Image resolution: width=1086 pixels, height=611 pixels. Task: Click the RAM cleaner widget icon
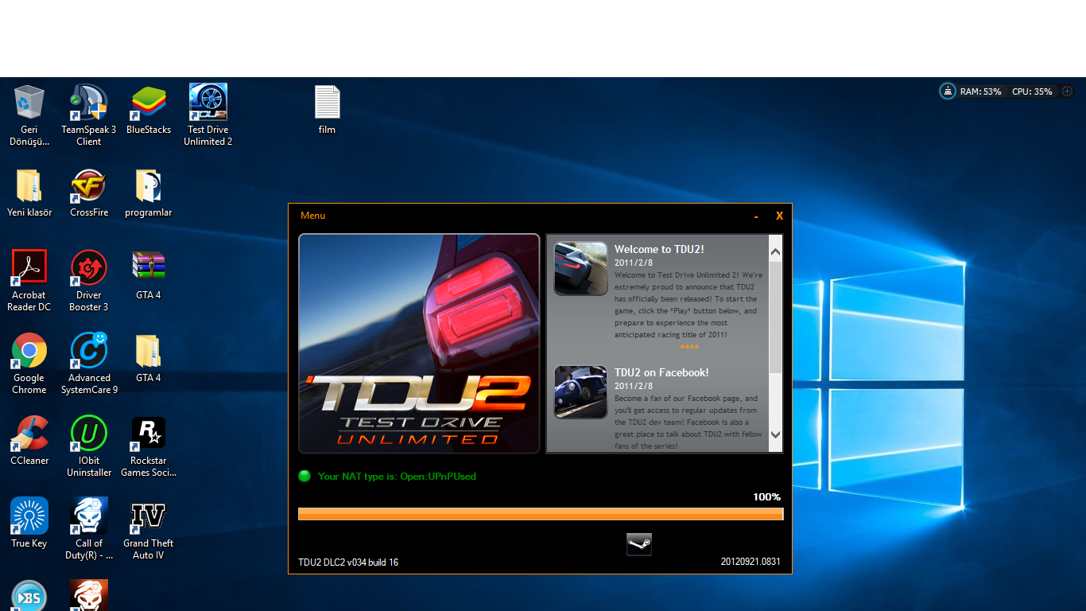click(x=948, y=91)
